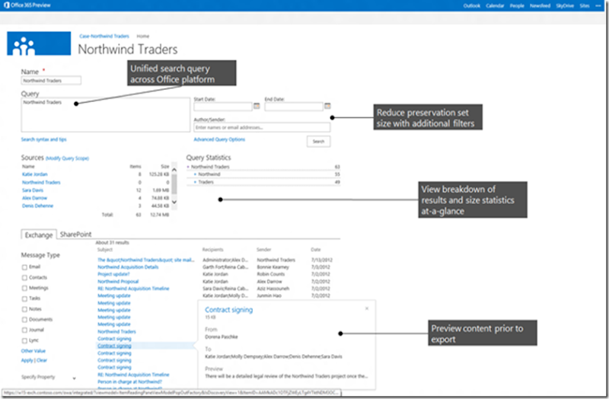Enable the Meetings checkbox

coord(24,289)
